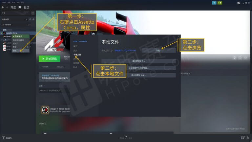Open advanced filter icon beside search
The width and height of the screenshot is (252, 142).
(33, 25)
